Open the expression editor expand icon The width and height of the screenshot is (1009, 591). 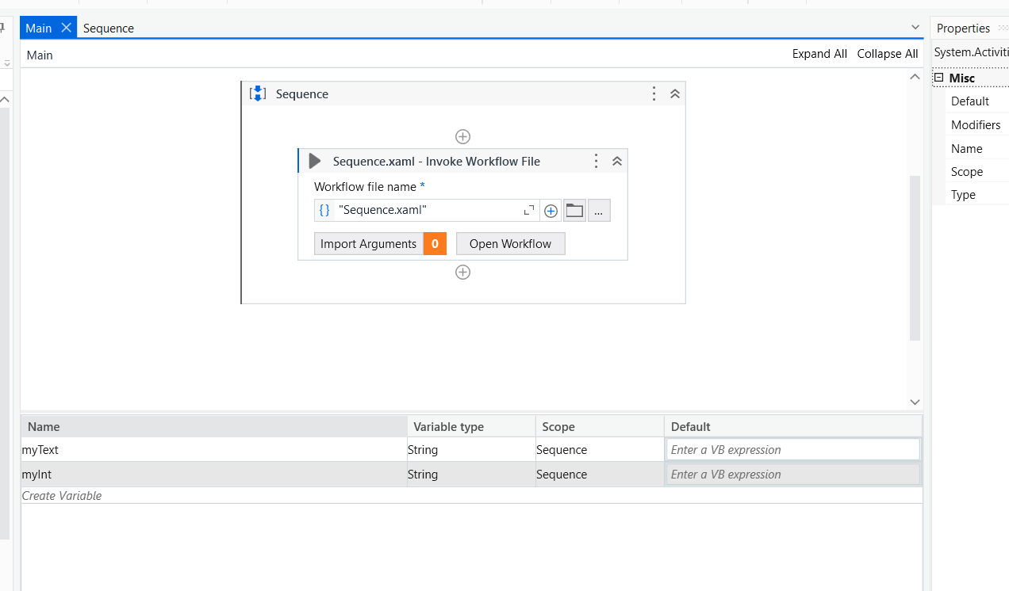(528, 211)
